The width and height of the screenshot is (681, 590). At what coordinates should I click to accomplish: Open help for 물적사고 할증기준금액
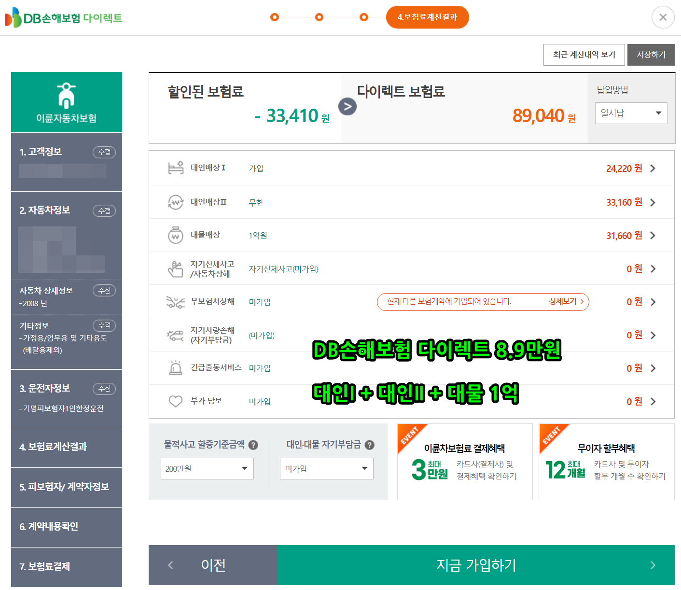tap(253, 445)
